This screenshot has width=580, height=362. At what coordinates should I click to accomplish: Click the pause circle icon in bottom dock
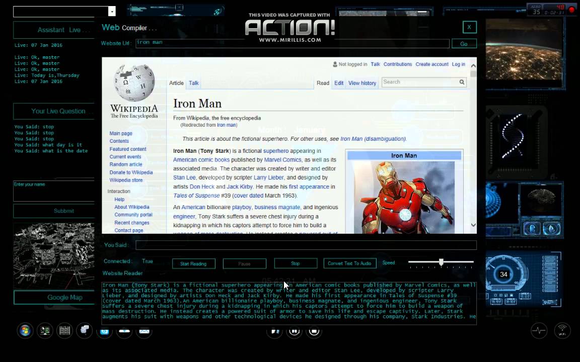tap(295, 331)
